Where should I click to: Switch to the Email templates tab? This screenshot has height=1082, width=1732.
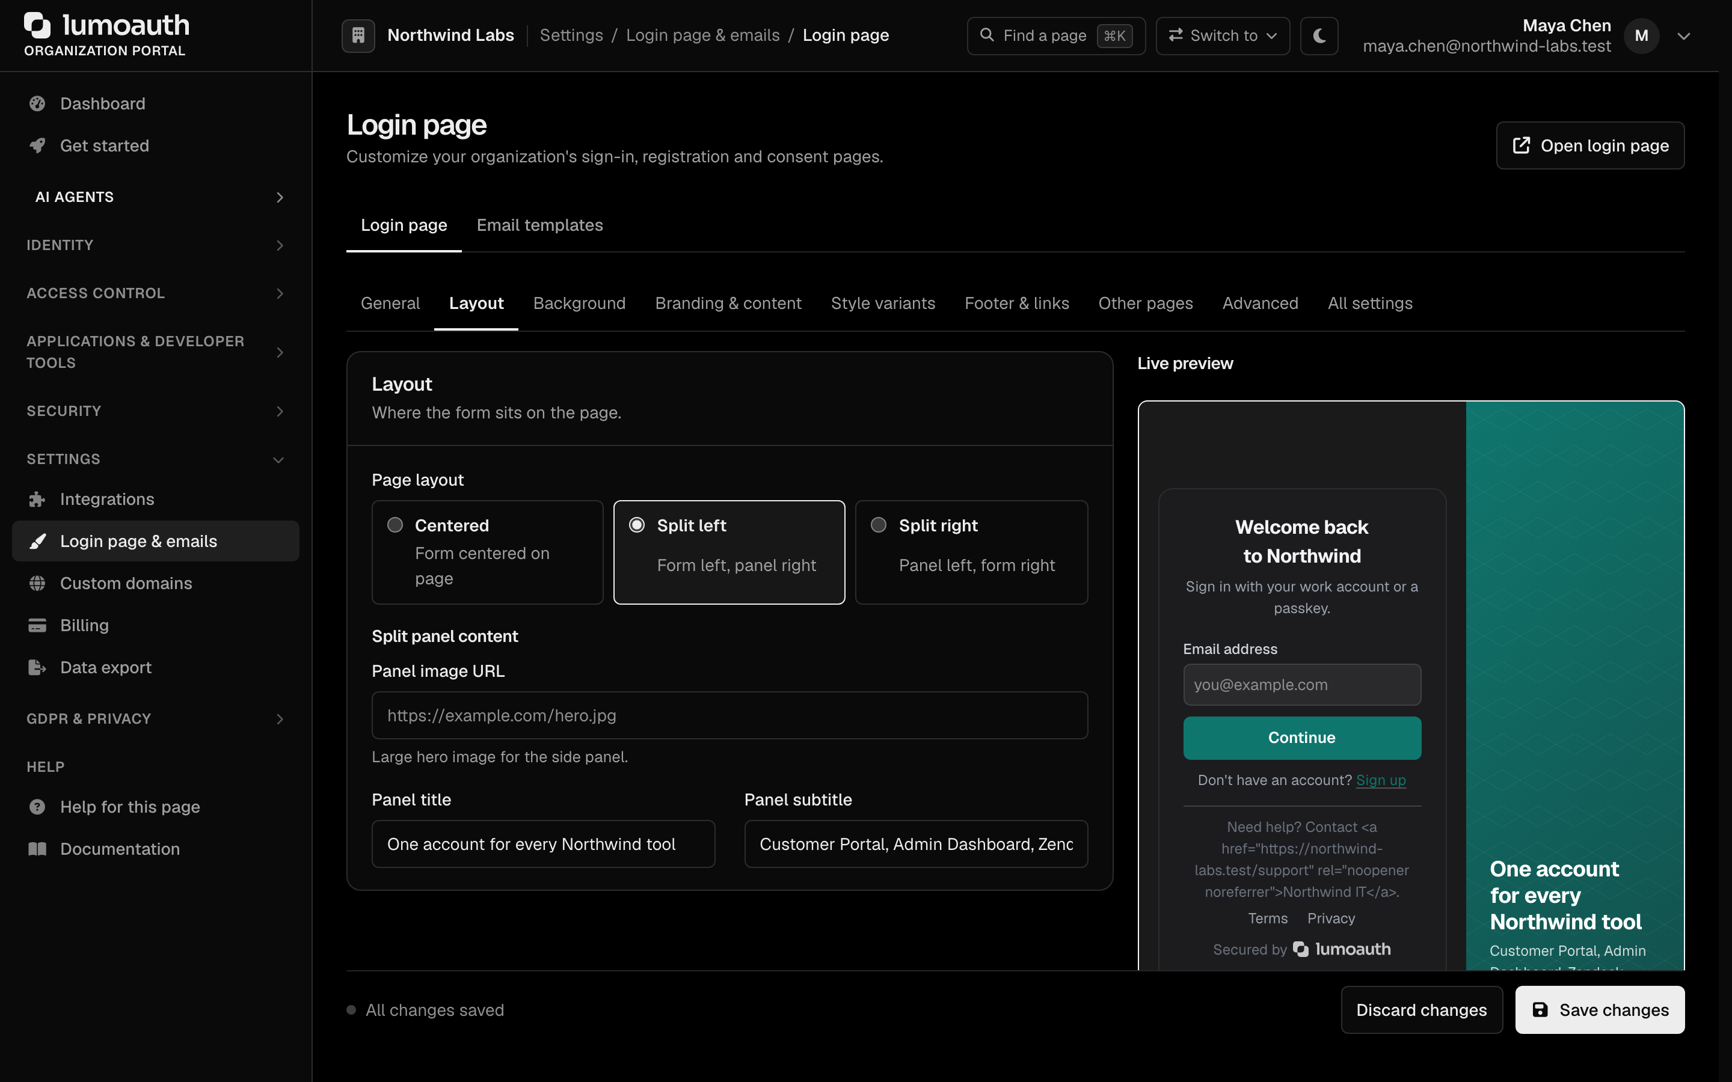pyautogui.click(x=539, y=225)
